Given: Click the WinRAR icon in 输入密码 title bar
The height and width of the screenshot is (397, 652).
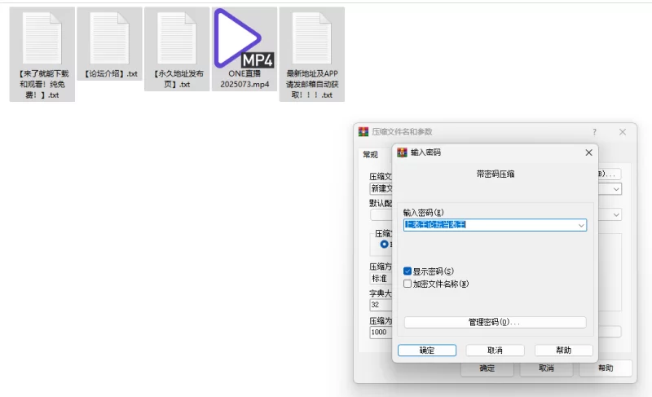Looking at the screenshot, I should [402, 152].
